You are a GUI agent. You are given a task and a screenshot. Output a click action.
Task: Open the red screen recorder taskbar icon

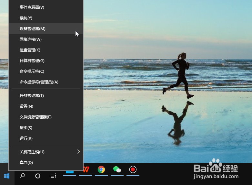click(133, 169)
